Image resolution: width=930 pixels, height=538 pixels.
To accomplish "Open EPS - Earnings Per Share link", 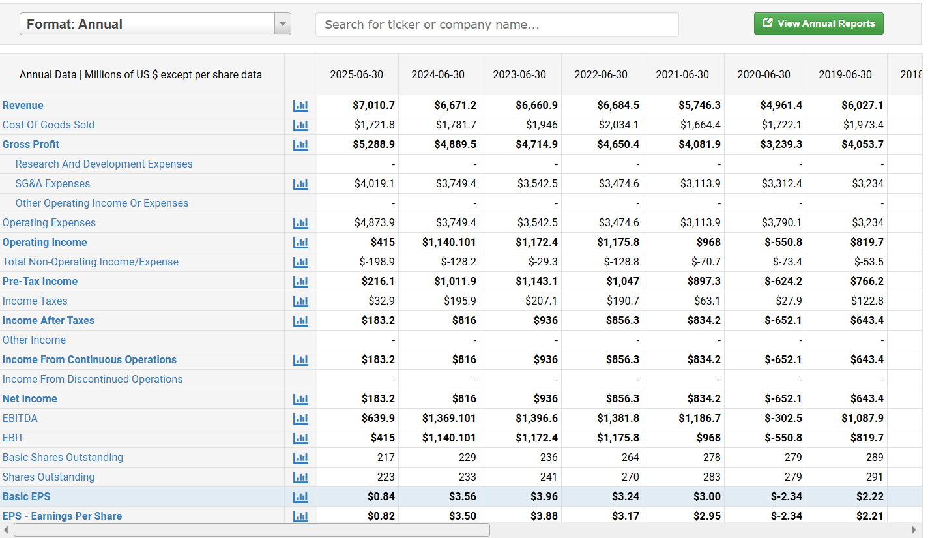I will (x=62, y=516).
